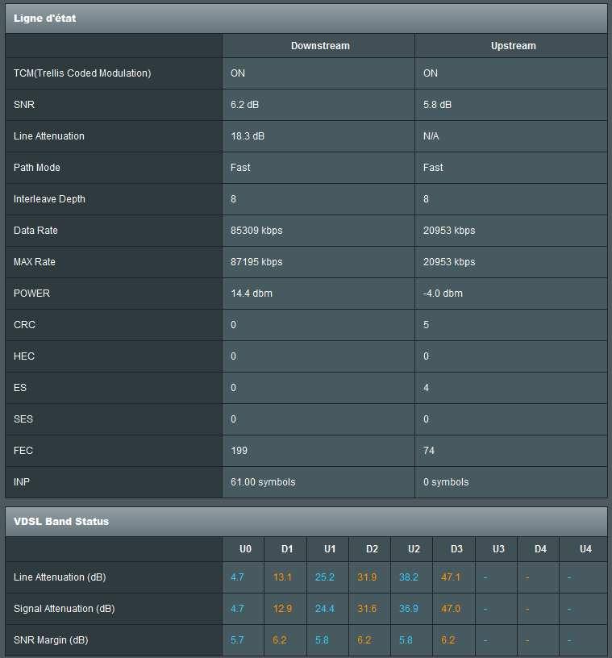Select the U2 band column header
The image size is (612, 658).
click(414, 549)
